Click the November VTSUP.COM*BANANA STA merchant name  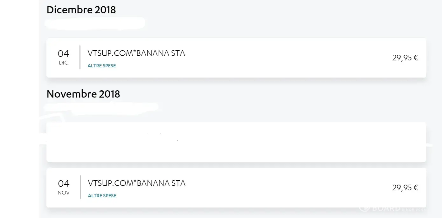coord(136,183)
